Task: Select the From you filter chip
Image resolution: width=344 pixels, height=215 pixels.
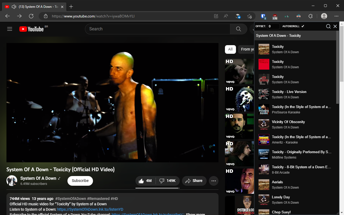Action: tap(246, 49)
